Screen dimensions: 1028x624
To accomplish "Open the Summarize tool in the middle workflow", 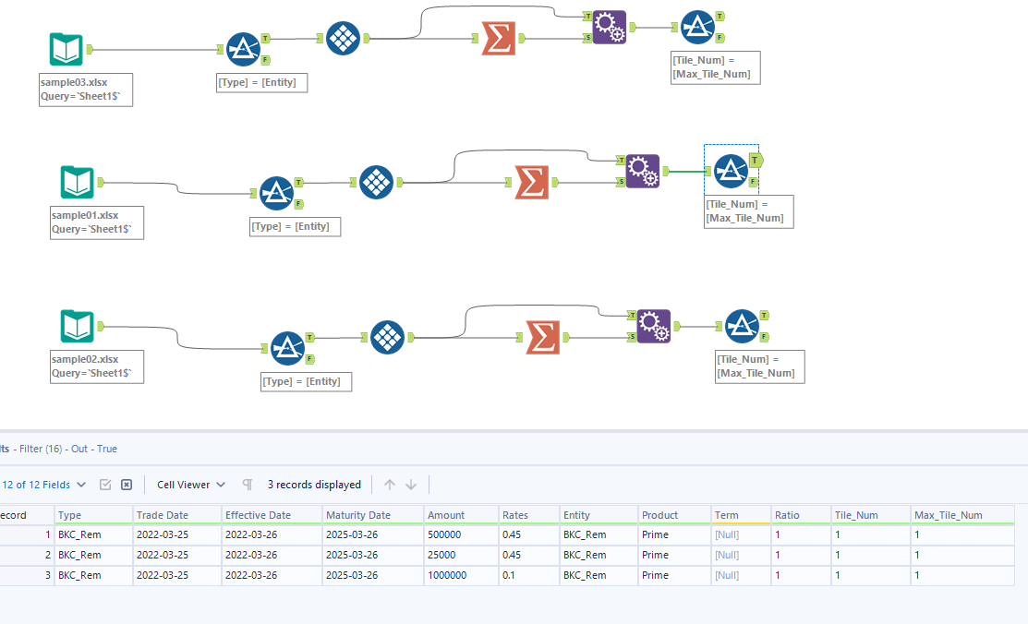I will click(529, 183).
